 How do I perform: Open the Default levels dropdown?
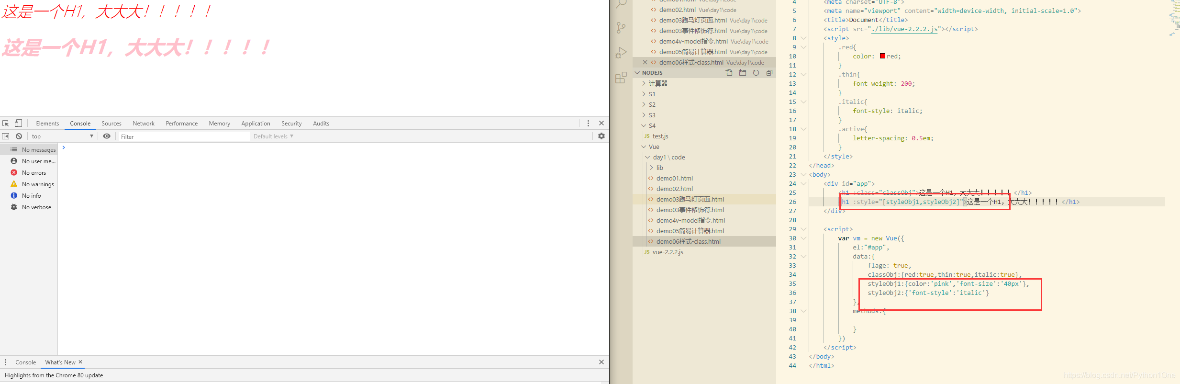[273, 136]
